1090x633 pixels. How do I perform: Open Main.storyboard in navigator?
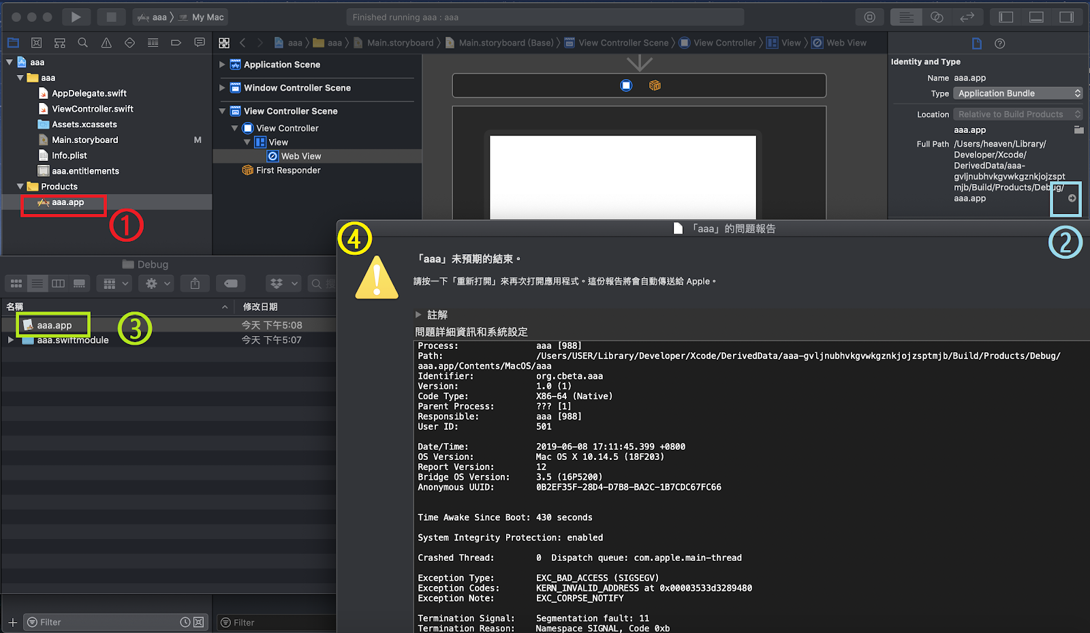point(85,140)
